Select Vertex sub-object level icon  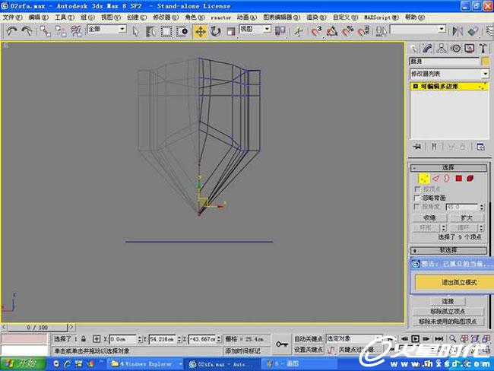tap(424, 179)
